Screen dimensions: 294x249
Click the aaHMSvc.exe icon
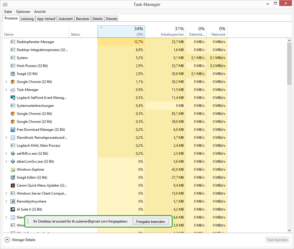(13, 154)
